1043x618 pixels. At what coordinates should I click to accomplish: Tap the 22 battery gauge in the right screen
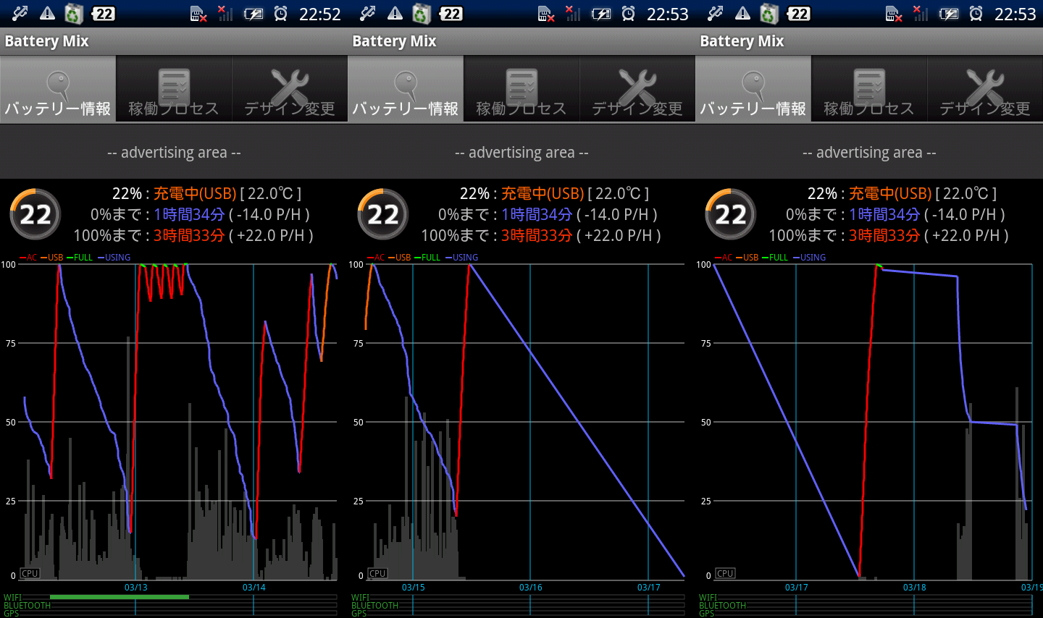pos(730,214)
